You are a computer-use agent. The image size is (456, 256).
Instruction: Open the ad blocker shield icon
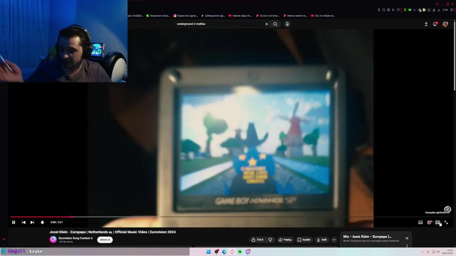[388, 10]
